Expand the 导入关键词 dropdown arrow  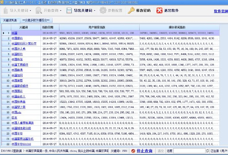pos(31,11)
